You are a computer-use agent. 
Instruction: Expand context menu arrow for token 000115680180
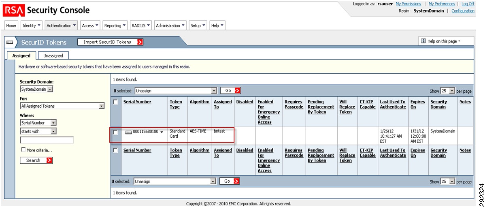[x=162, y=132]
